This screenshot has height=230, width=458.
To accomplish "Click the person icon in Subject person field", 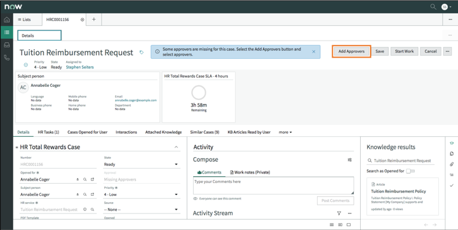I will pyautogui.click(x=77, y=195).
